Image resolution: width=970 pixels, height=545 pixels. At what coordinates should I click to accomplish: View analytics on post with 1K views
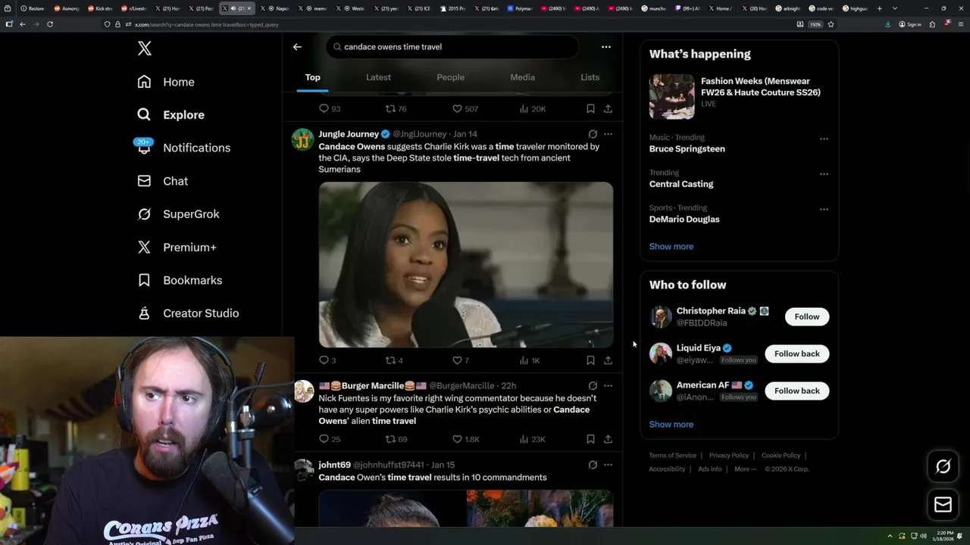(529, 360)
